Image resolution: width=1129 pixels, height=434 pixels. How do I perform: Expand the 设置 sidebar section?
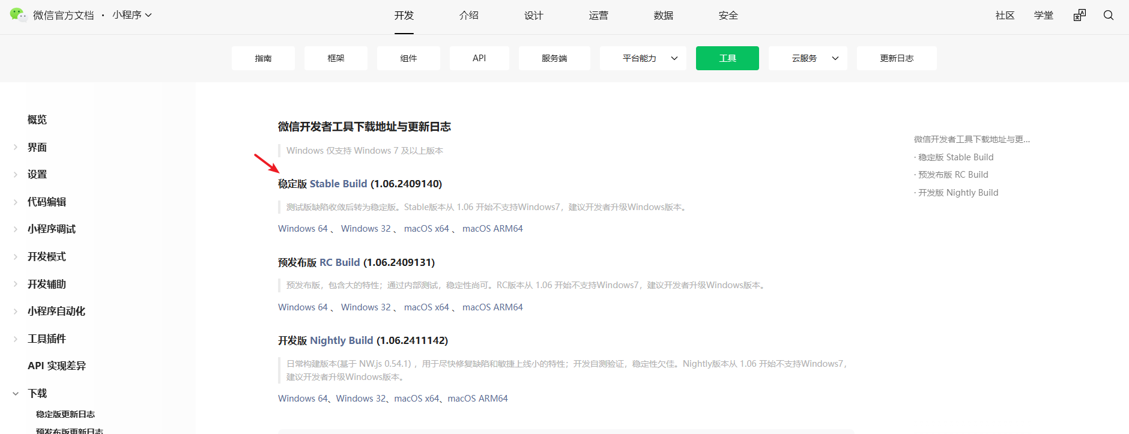pyautogui.click(x=16, y=175)
